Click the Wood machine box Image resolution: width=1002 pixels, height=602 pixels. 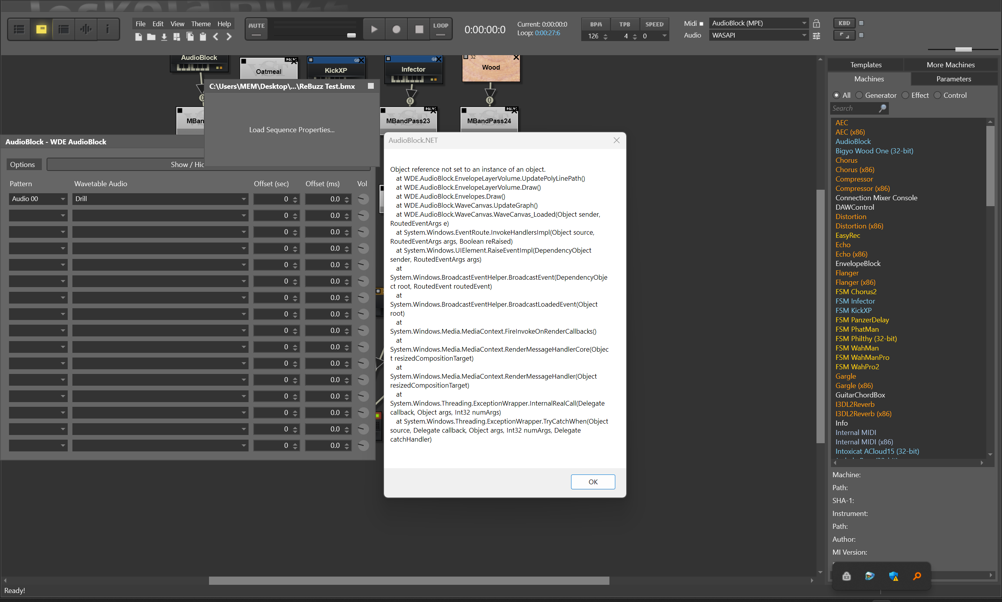click(491, 68)
